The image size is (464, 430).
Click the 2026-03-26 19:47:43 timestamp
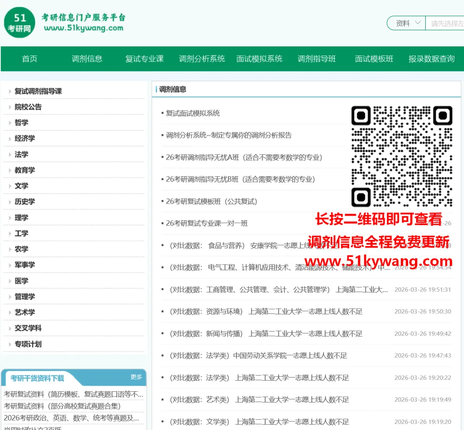pyautogui.click(x=423, y=355)
